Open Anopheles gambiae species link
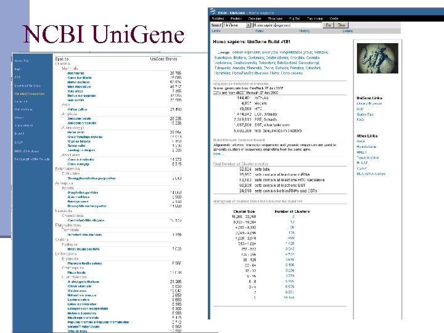 click(83, 192)
